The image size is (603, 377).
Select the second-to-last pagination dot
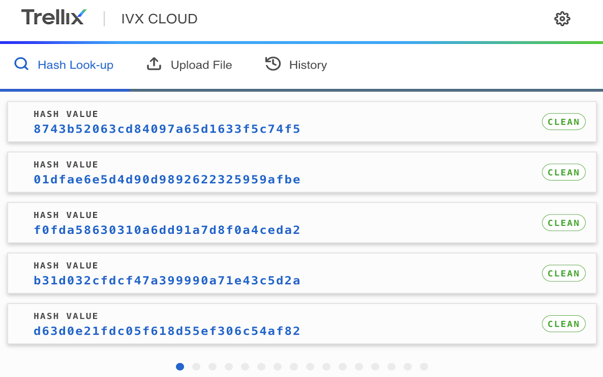tap(408, 367)
